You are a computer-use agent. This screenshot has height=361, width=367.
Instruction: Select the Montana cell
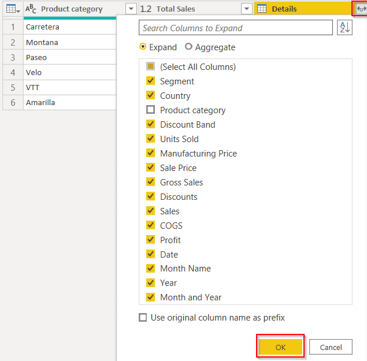(x=70, y=42)
